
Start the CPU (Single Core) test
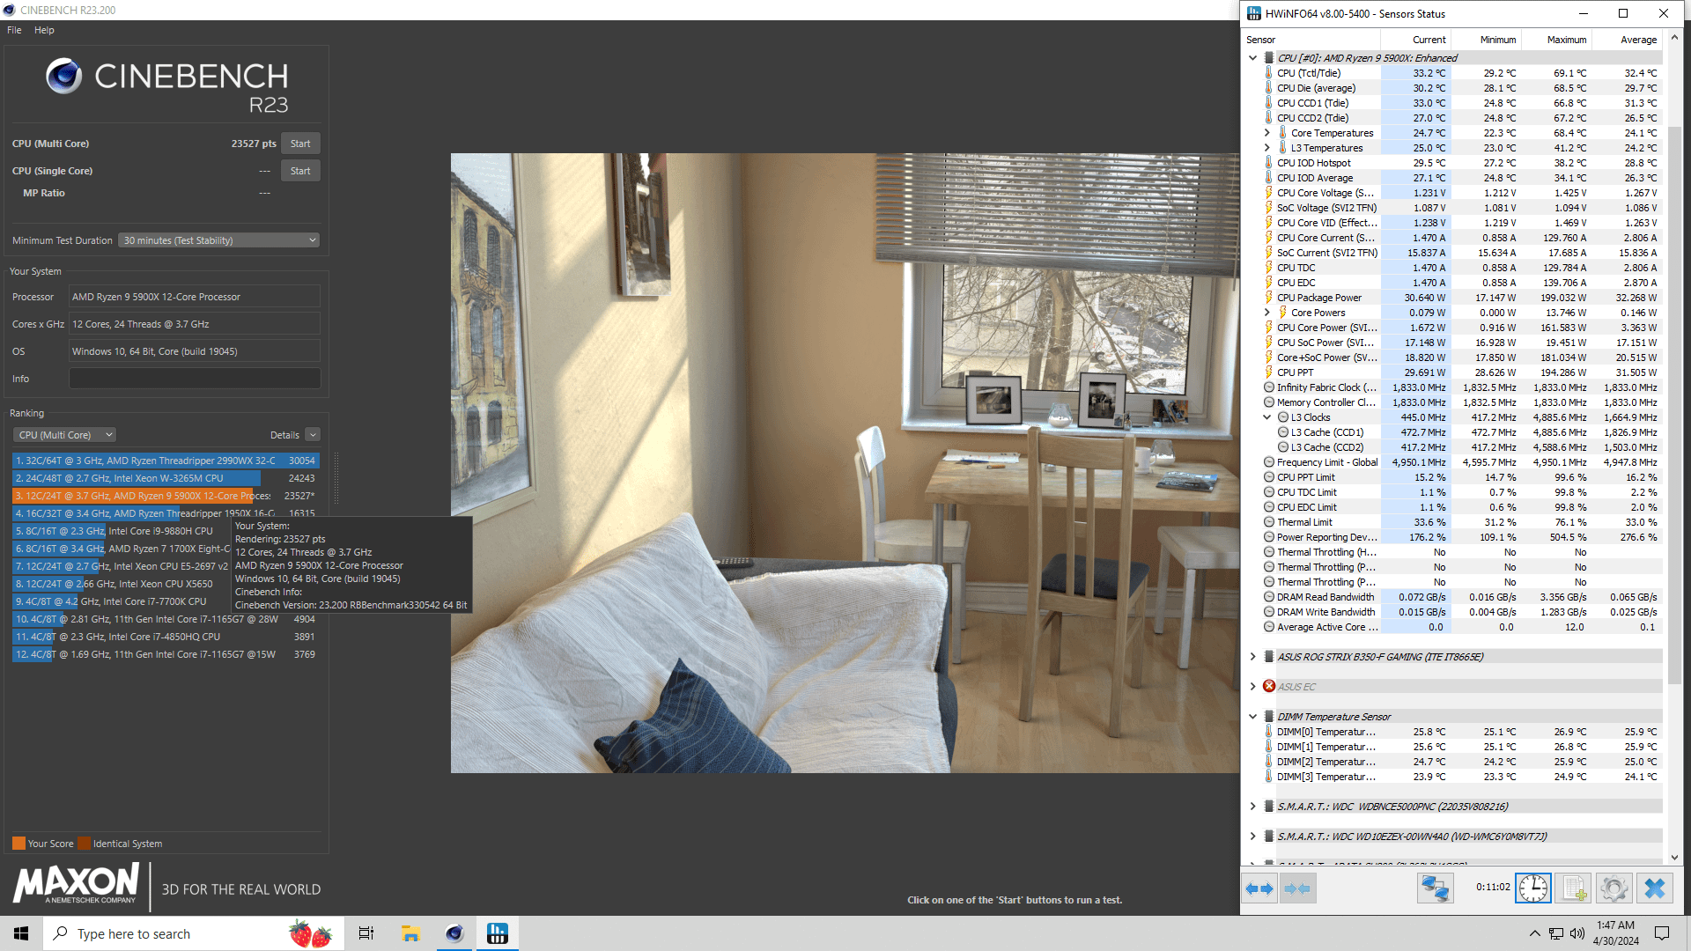300,171
